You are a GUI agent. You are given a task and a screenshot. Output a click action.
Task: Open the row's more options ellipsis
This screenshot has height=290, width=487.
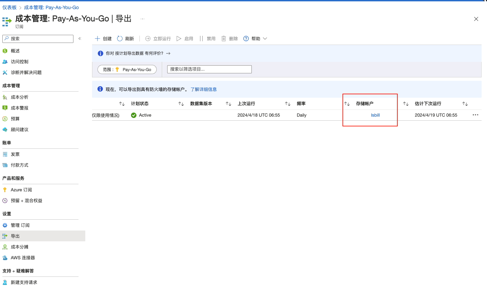click(475, 115)
